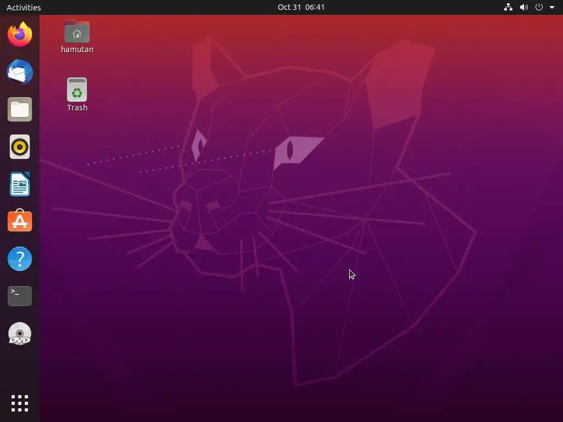This screenshot has width=563, height=422.
Task: Open the Files manager dock icon
Action: pyautogui.click(x=20, y=109)
